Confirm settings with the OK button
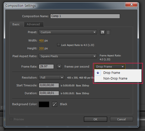 click(x=96, y=119)
